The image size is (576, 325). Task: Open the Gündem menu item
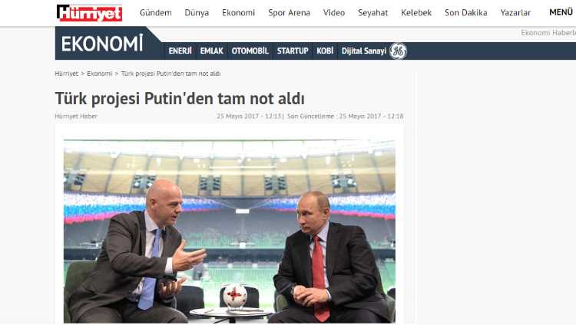coord(156,12)
